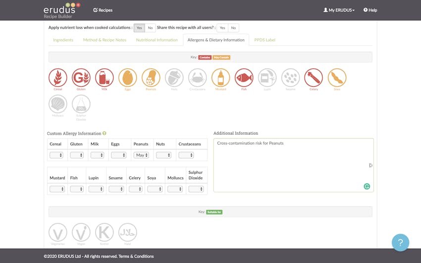Image resolution: width=421 pixels, height=263 pixels.
Task: Click the Halal dietary icon
Action: (x=127, y=232)
